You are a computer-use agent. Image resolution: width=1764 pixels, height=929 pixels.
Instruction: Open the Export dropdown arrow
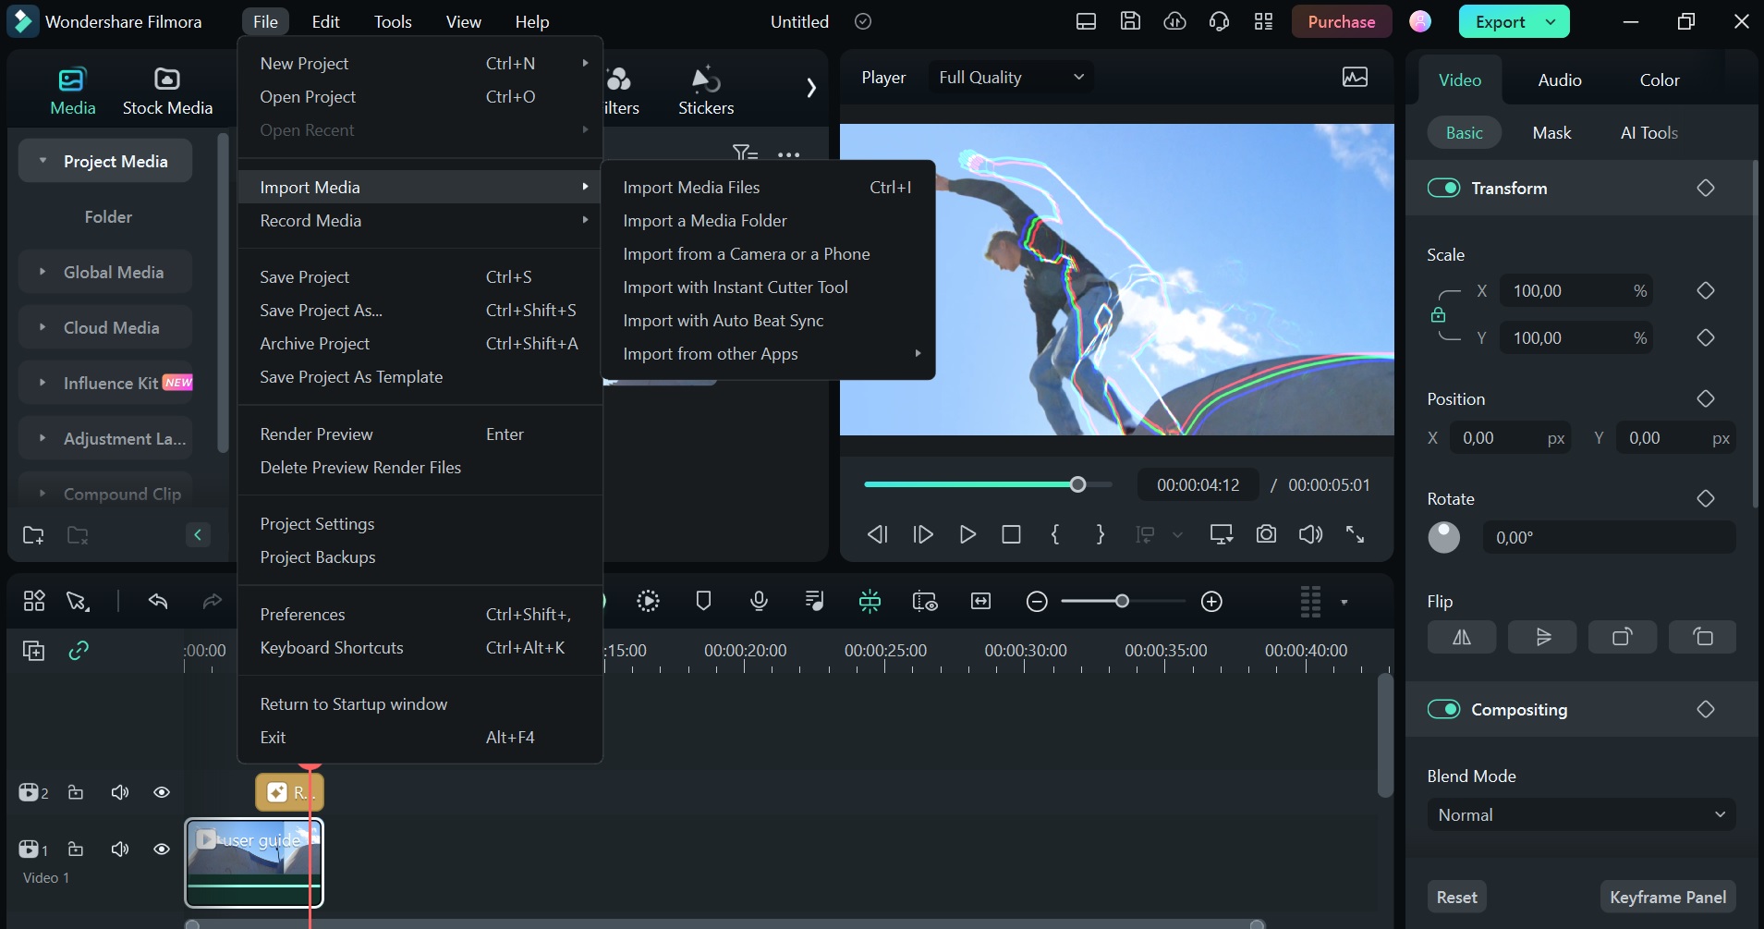click(1551, 21)
